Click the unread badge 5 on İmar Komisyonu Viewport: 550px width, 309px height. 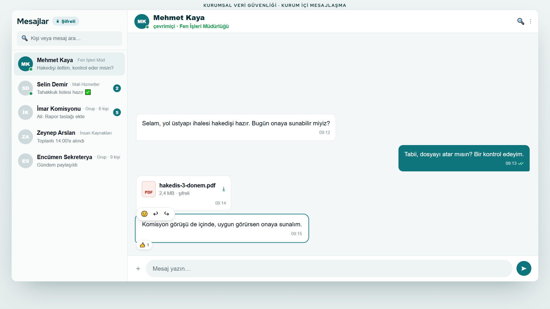(x=117, y=112)
